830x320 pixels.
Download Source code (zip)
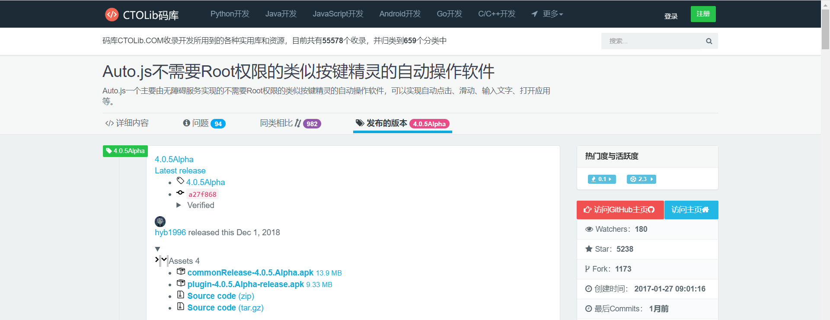pos(221,296)
